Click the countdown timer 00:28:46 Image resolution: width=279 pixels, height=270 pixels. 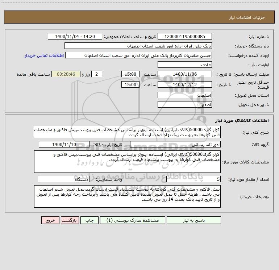[66, 74]
